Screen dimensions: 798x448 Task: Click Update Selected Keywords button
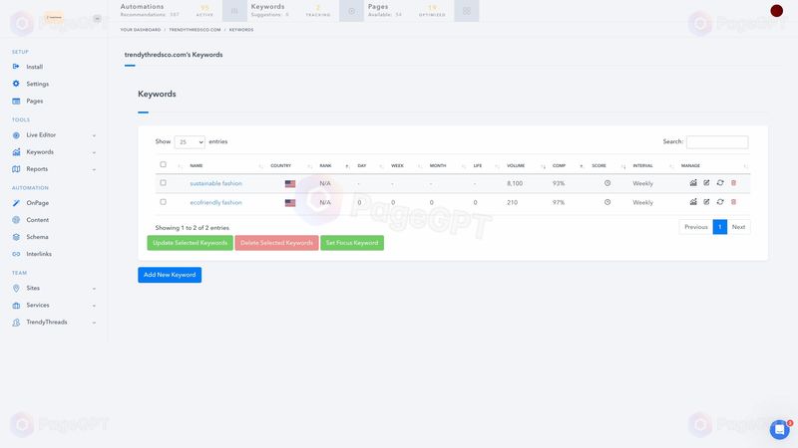pyautogui.click(x=190, y=243)
